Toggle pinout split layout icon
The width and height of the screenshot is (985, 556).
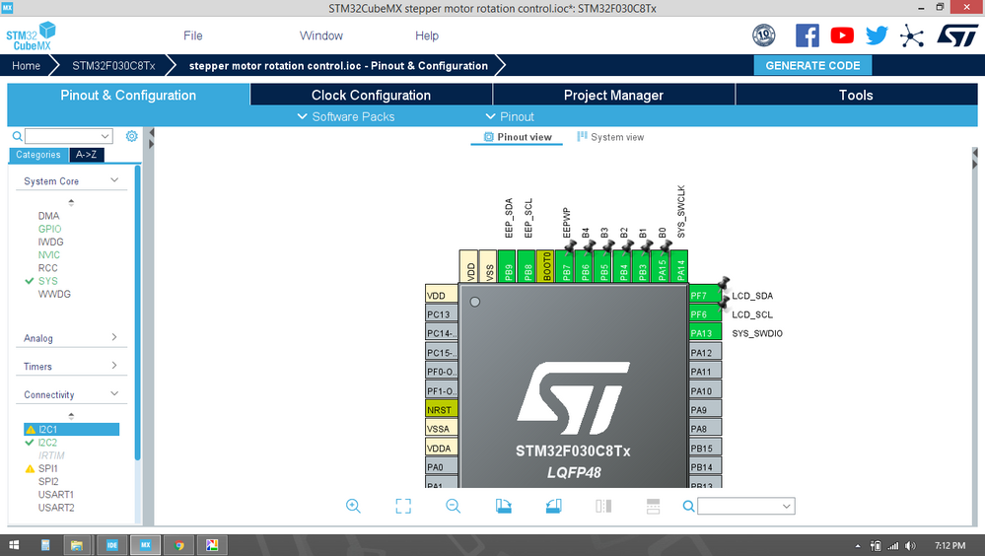coord(654,506)
